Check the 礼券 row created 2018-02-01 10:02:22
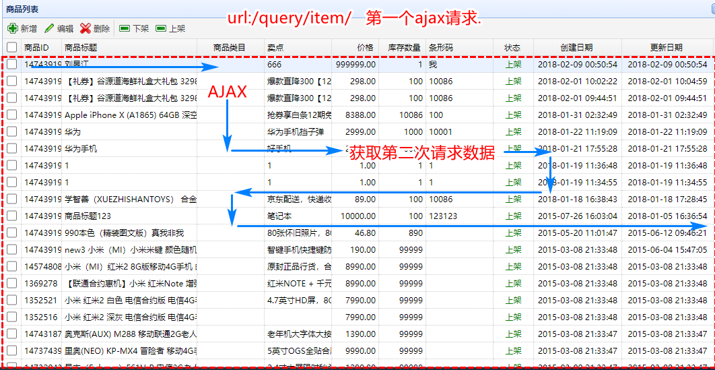 pyautogui.click(x=12, y=81)
